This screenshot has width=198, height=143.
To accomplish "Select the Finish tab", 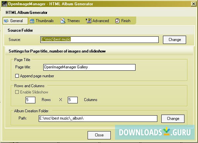I will [123, 21].
